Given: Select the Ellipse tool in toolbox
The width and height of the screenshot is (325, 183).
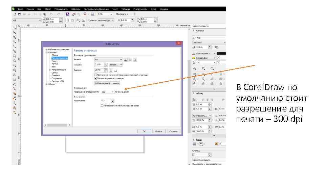Looking at the screenshot, I should click(x=15, y=61).
